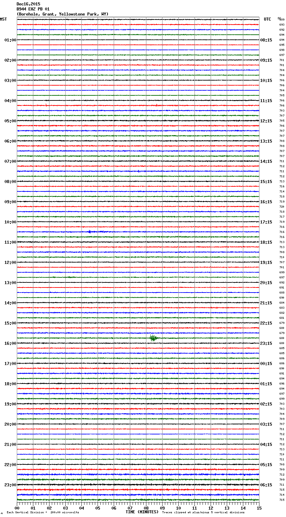This screenshot has height=517, width=286.
Task: Click the MST time zone label
Action: point(3,19)
